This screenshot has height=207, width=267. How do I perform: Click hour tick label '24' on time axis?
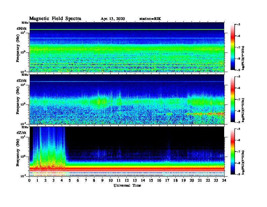pos(224,180)
